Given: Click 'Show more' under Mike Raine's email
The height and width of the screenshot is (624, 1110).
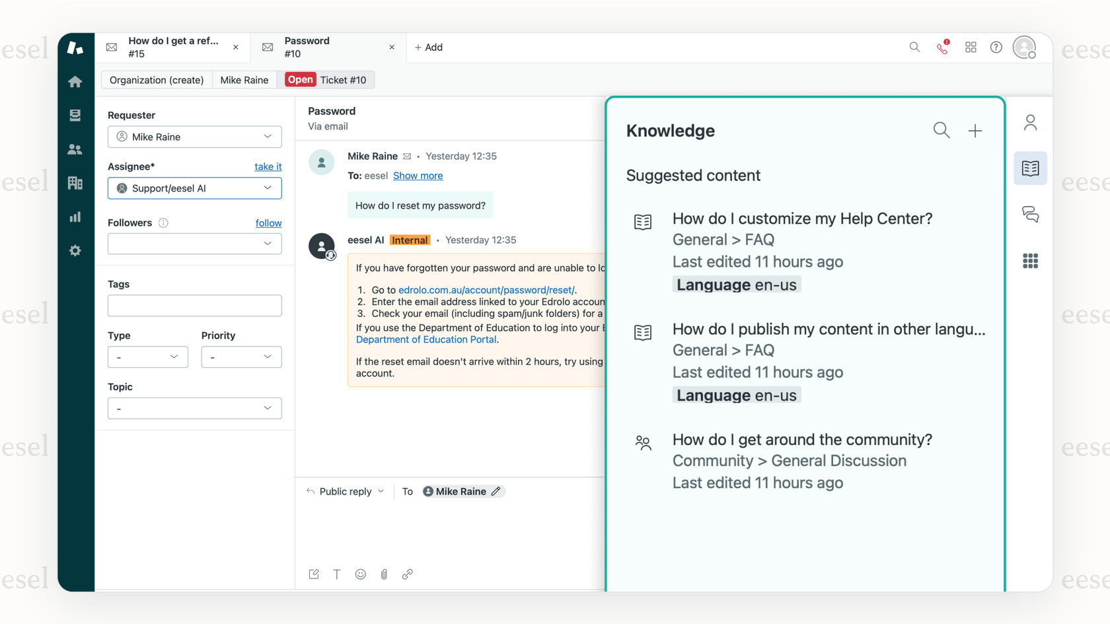Looking at the screenshot, I should 418,176.
